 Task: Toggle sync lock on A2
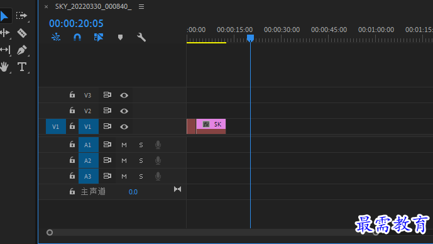(107, 160)
